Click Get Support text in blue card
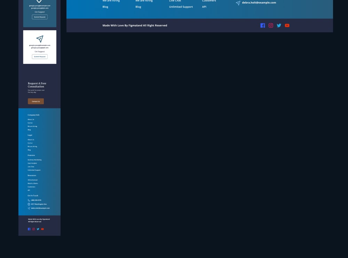Image resolution: width=348 pixels, height=258 pixels. point(40,12)
